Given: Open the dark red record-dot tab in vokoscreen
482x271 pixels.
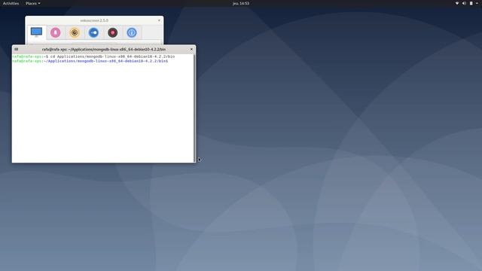Looking at the screenshot, I should (x=113, y=32).
